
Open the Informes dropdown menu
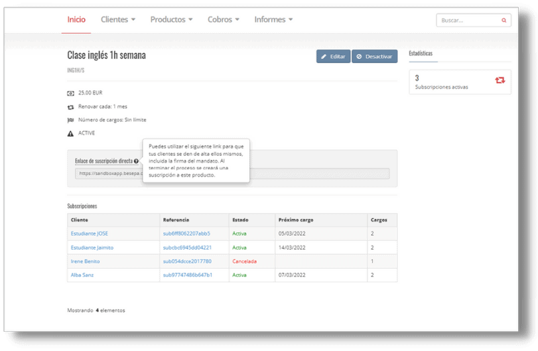tap(273, 19)
